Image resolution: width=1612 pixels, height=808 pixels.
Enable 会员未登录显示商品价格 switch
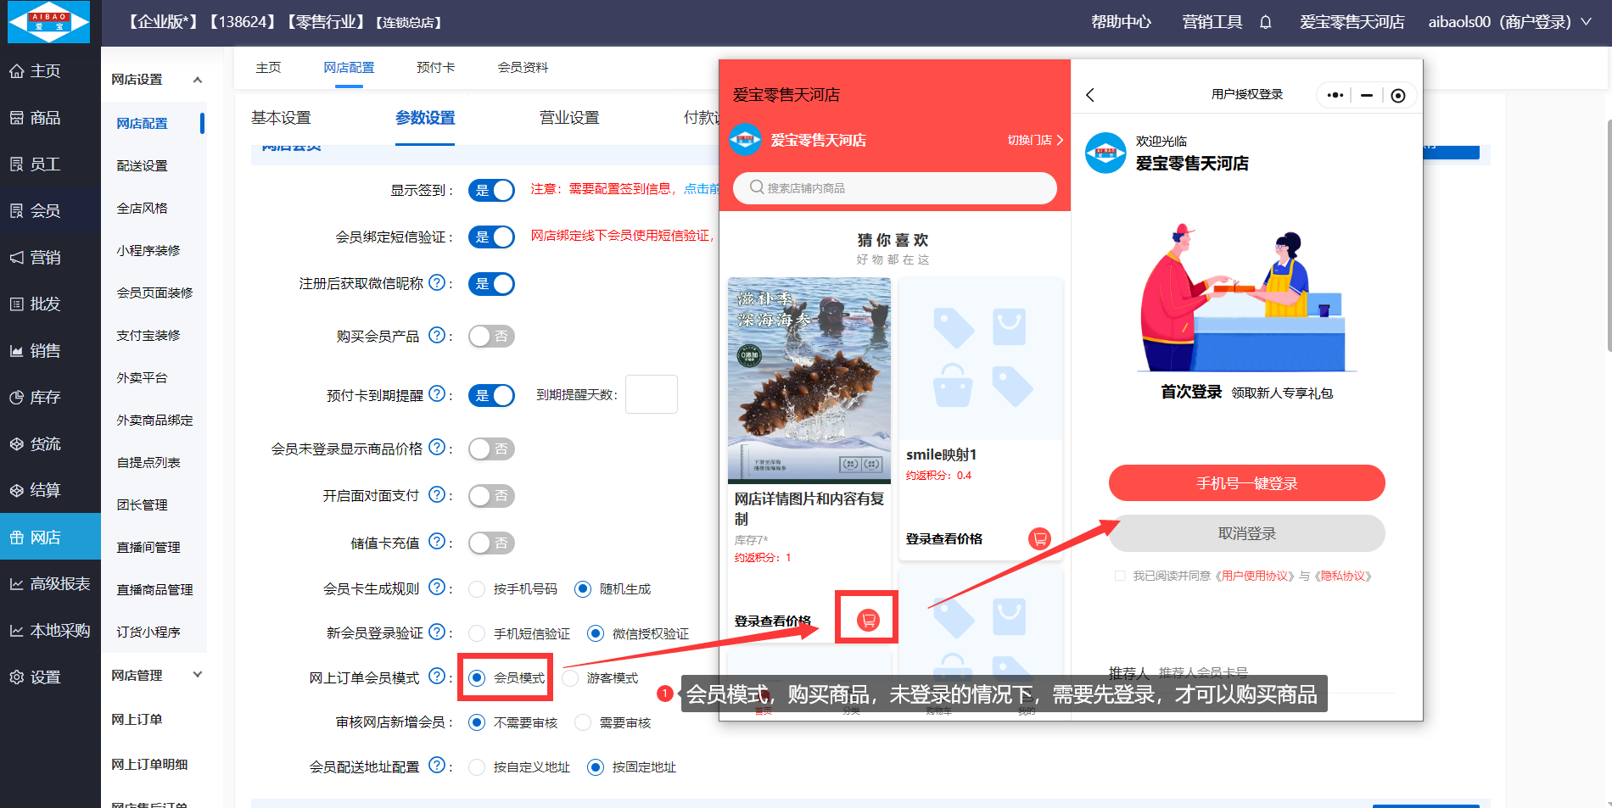click(x=491, y=449)
